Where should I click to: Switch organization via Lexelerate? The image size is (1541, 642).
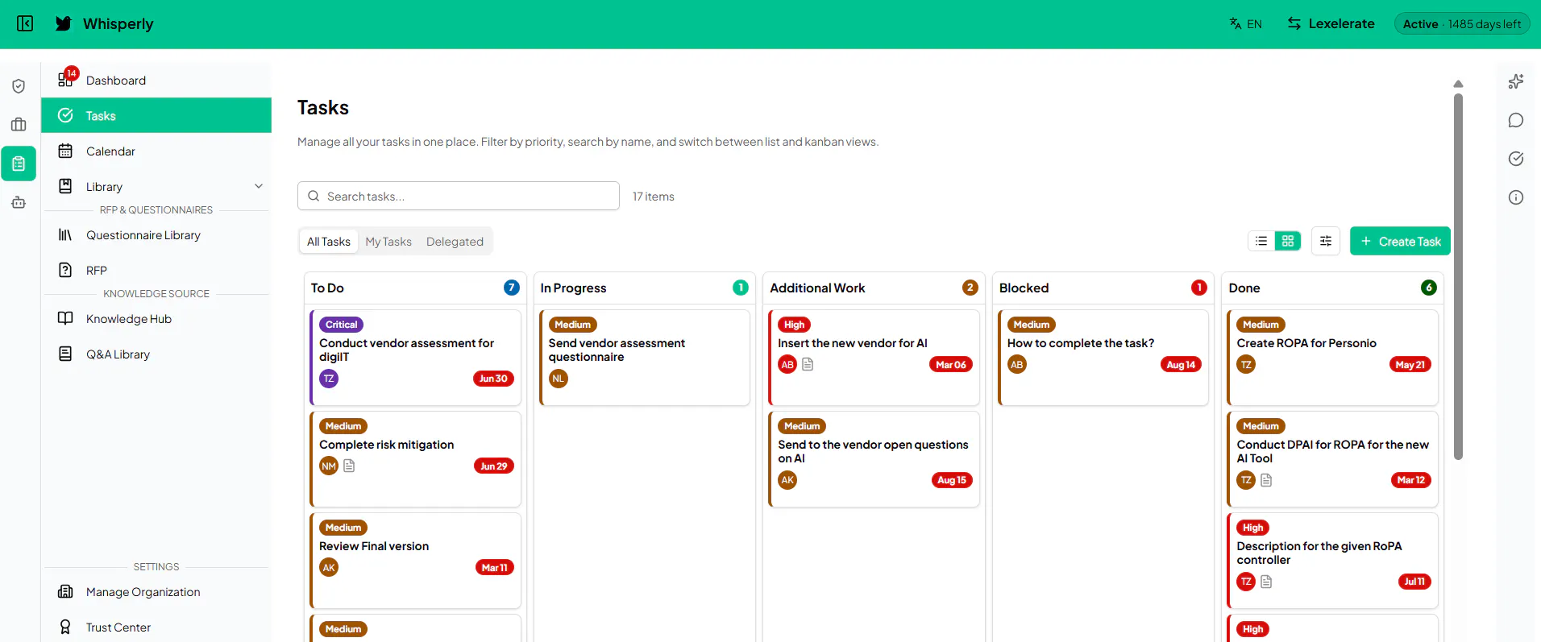[1331, 23]
